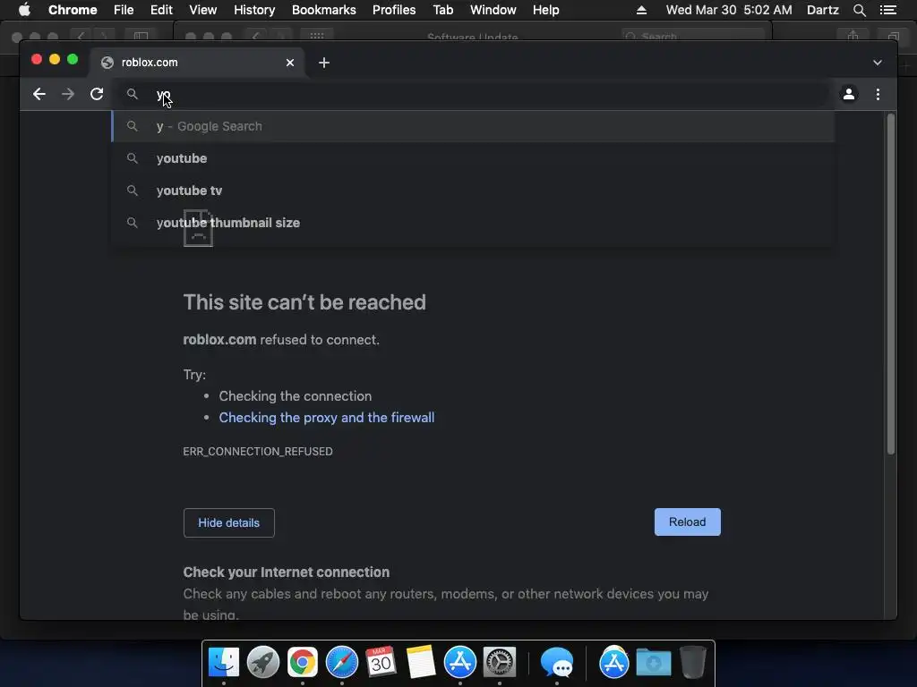This screenshot has height=687, width=917.
Task: Open the History menu
Action: pos(254,10)
